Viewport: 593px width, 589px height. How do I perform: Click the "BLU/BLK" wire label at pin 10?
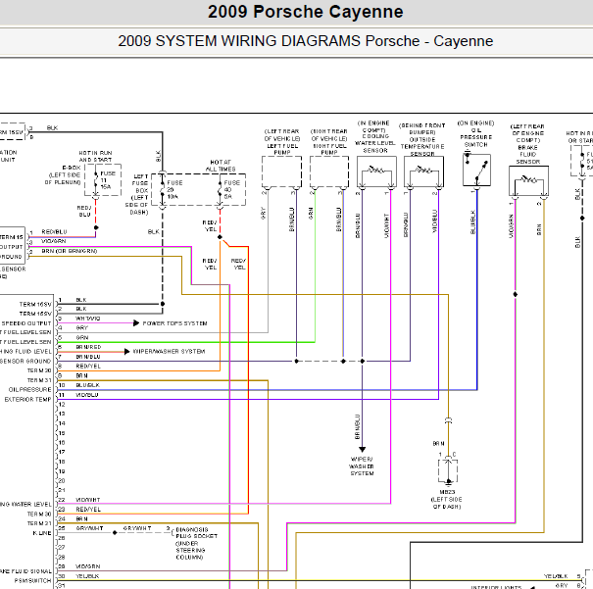[x=88, y=385]
